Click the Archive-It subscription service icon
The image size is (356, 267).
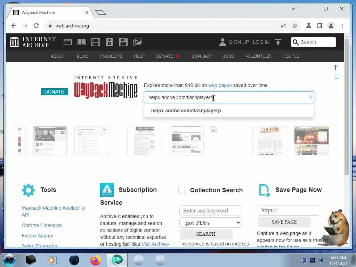pyautogui.click(x=107, y=190)
